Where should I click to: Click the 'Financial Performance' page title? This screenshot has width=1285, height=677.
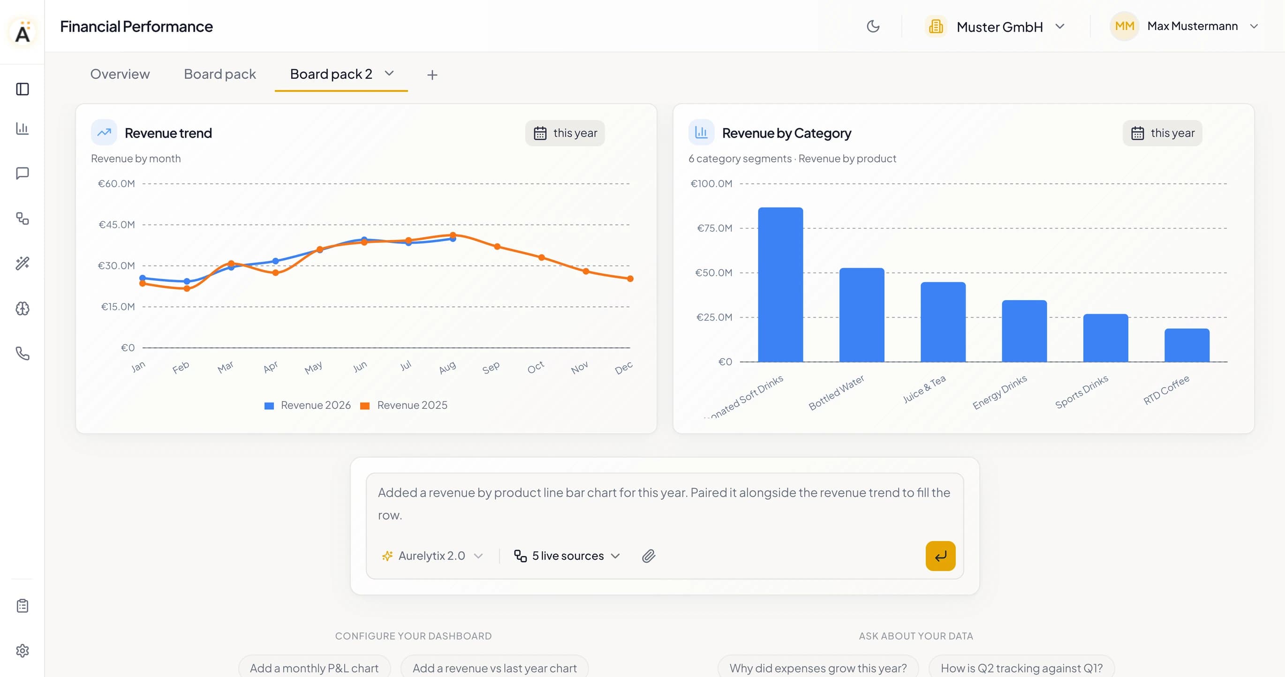tap(136, 26)
